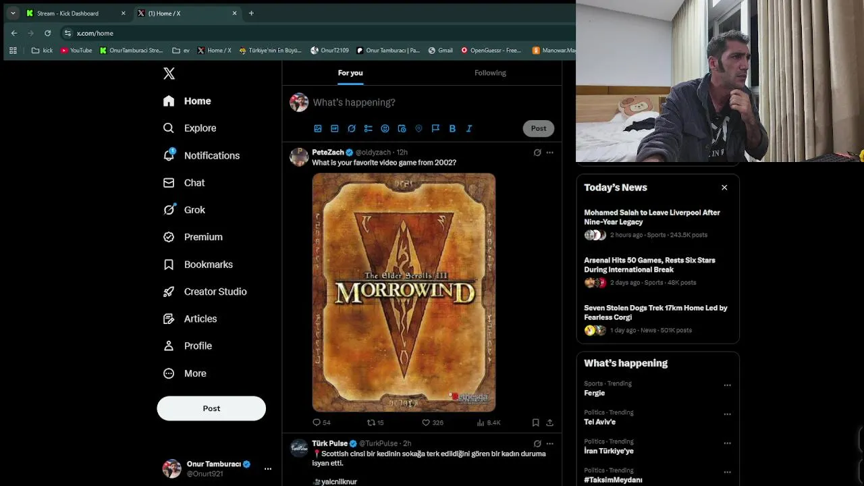Image resolution: width=864 pixels, height=486 pixels.
Task: Switch to Stream - Kick Dashboard browser tab
Action: coord(76,13)
